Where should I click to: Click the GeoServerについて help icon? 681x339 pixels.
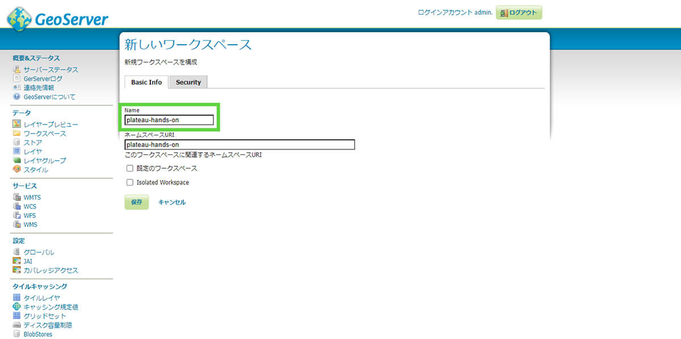tap(17, 97)
